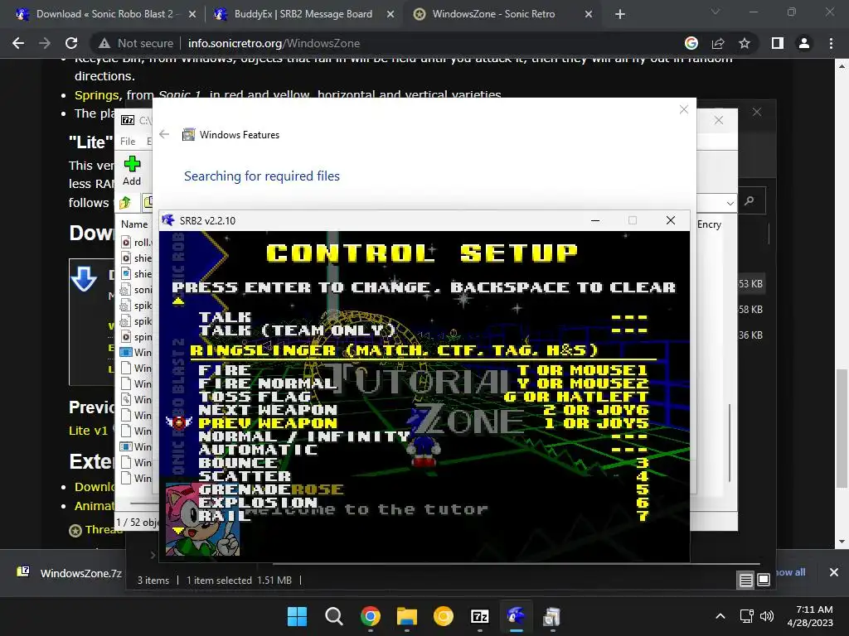Select TALK control in SRB2 setup

coord(422,317)
